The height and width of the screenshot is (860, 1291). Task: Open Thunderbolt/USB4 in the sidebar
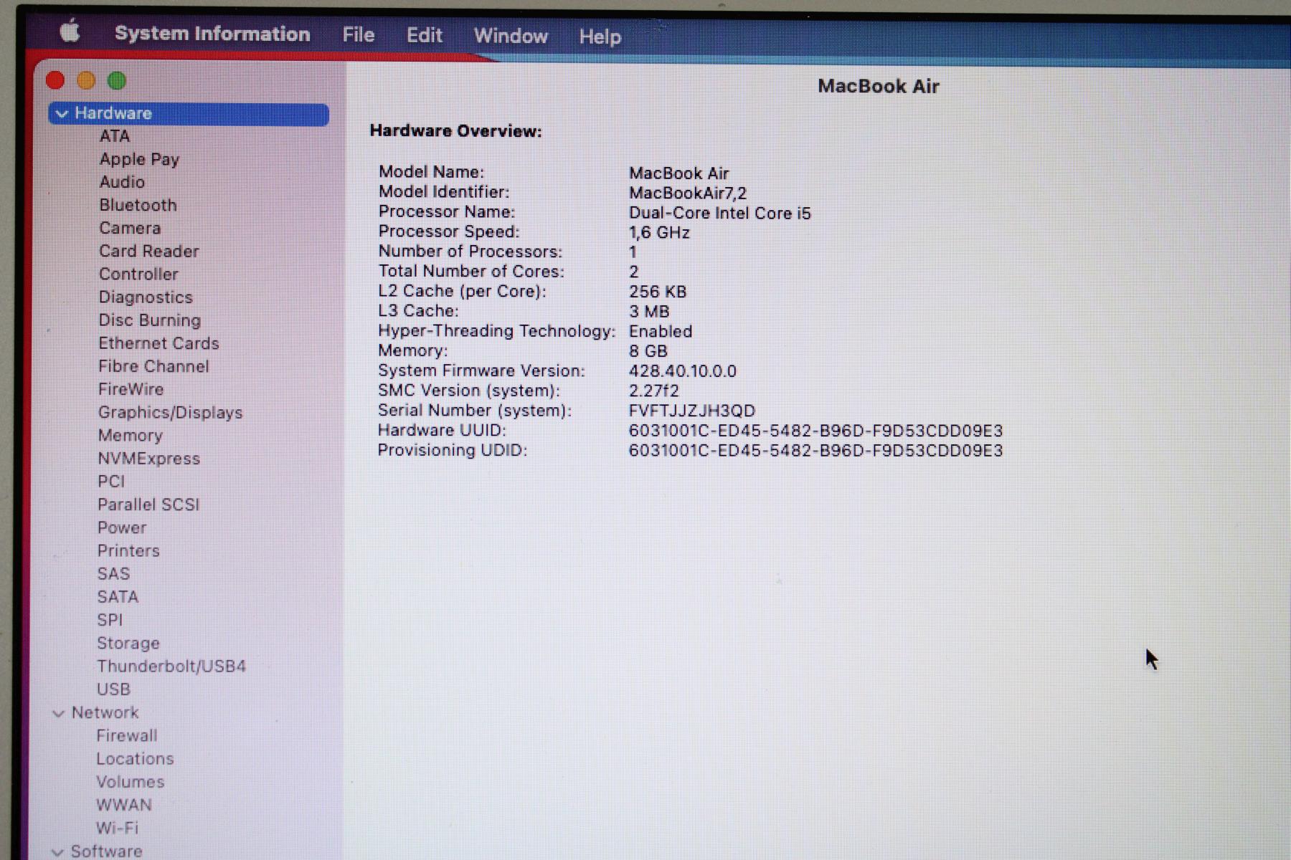[171, 666]
